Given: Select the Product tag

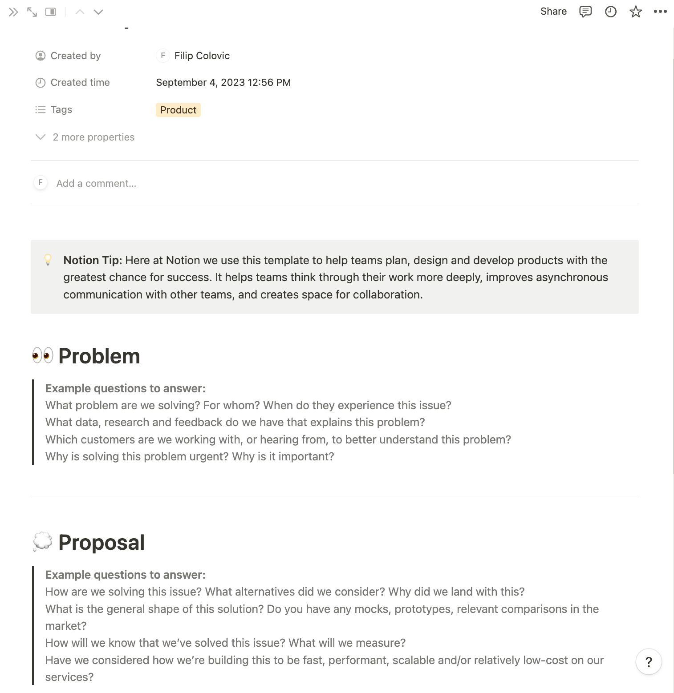Looking at the screenshot, I should click(178, 110).
